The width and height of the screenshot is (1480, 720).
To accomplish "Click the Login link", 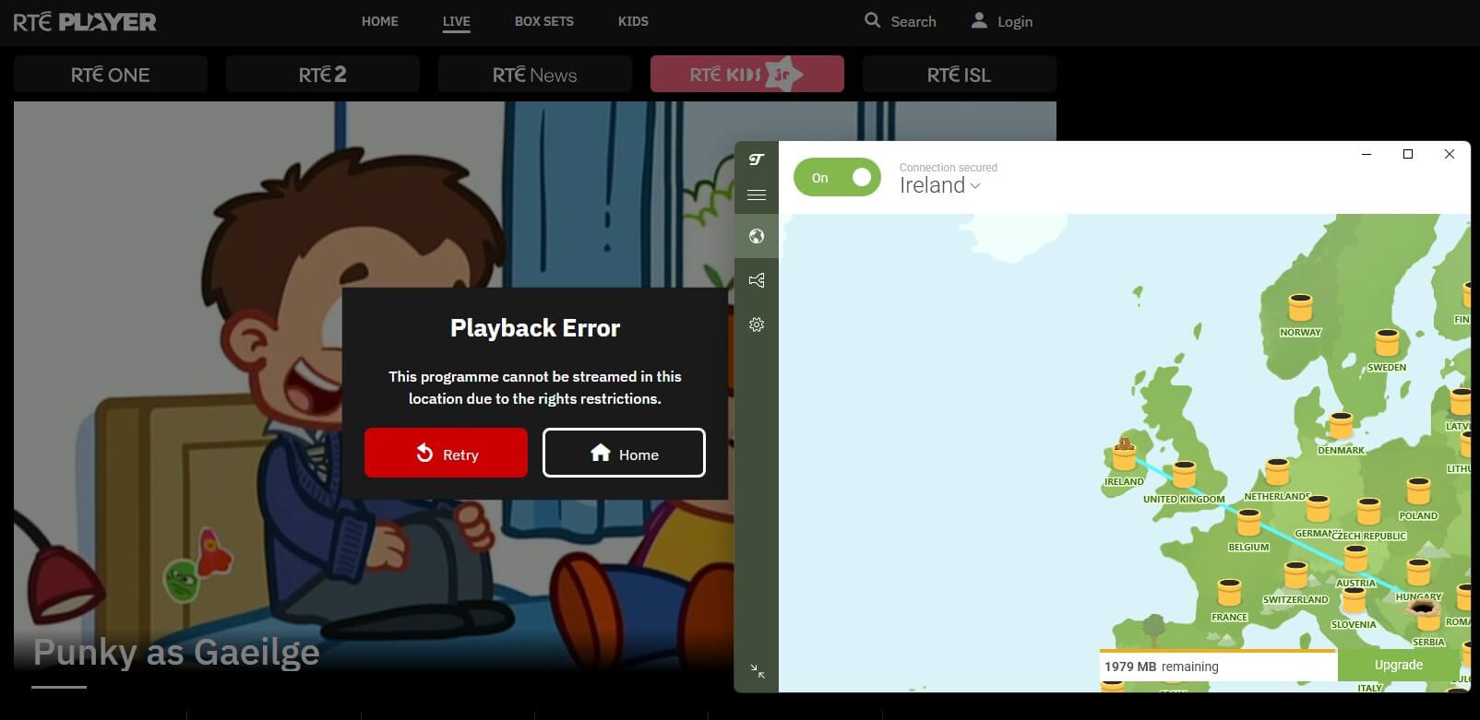I will pyautogui.click(x=1015, y=21).
